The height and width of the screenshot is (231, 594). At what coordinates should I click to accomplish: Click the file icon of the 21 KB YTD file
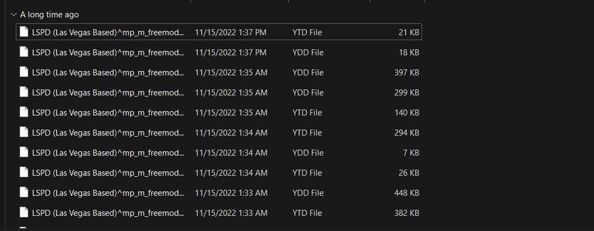[x=23, y=32]
